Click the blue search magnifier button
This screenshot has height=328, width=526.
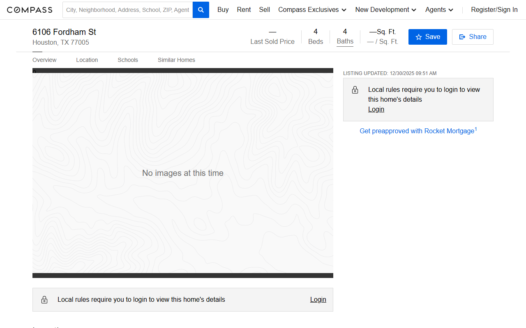pos(201,10)
